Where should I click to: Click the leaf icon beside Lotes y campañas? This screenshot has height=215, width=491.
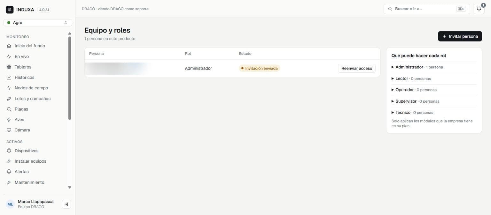pos(9,99)
